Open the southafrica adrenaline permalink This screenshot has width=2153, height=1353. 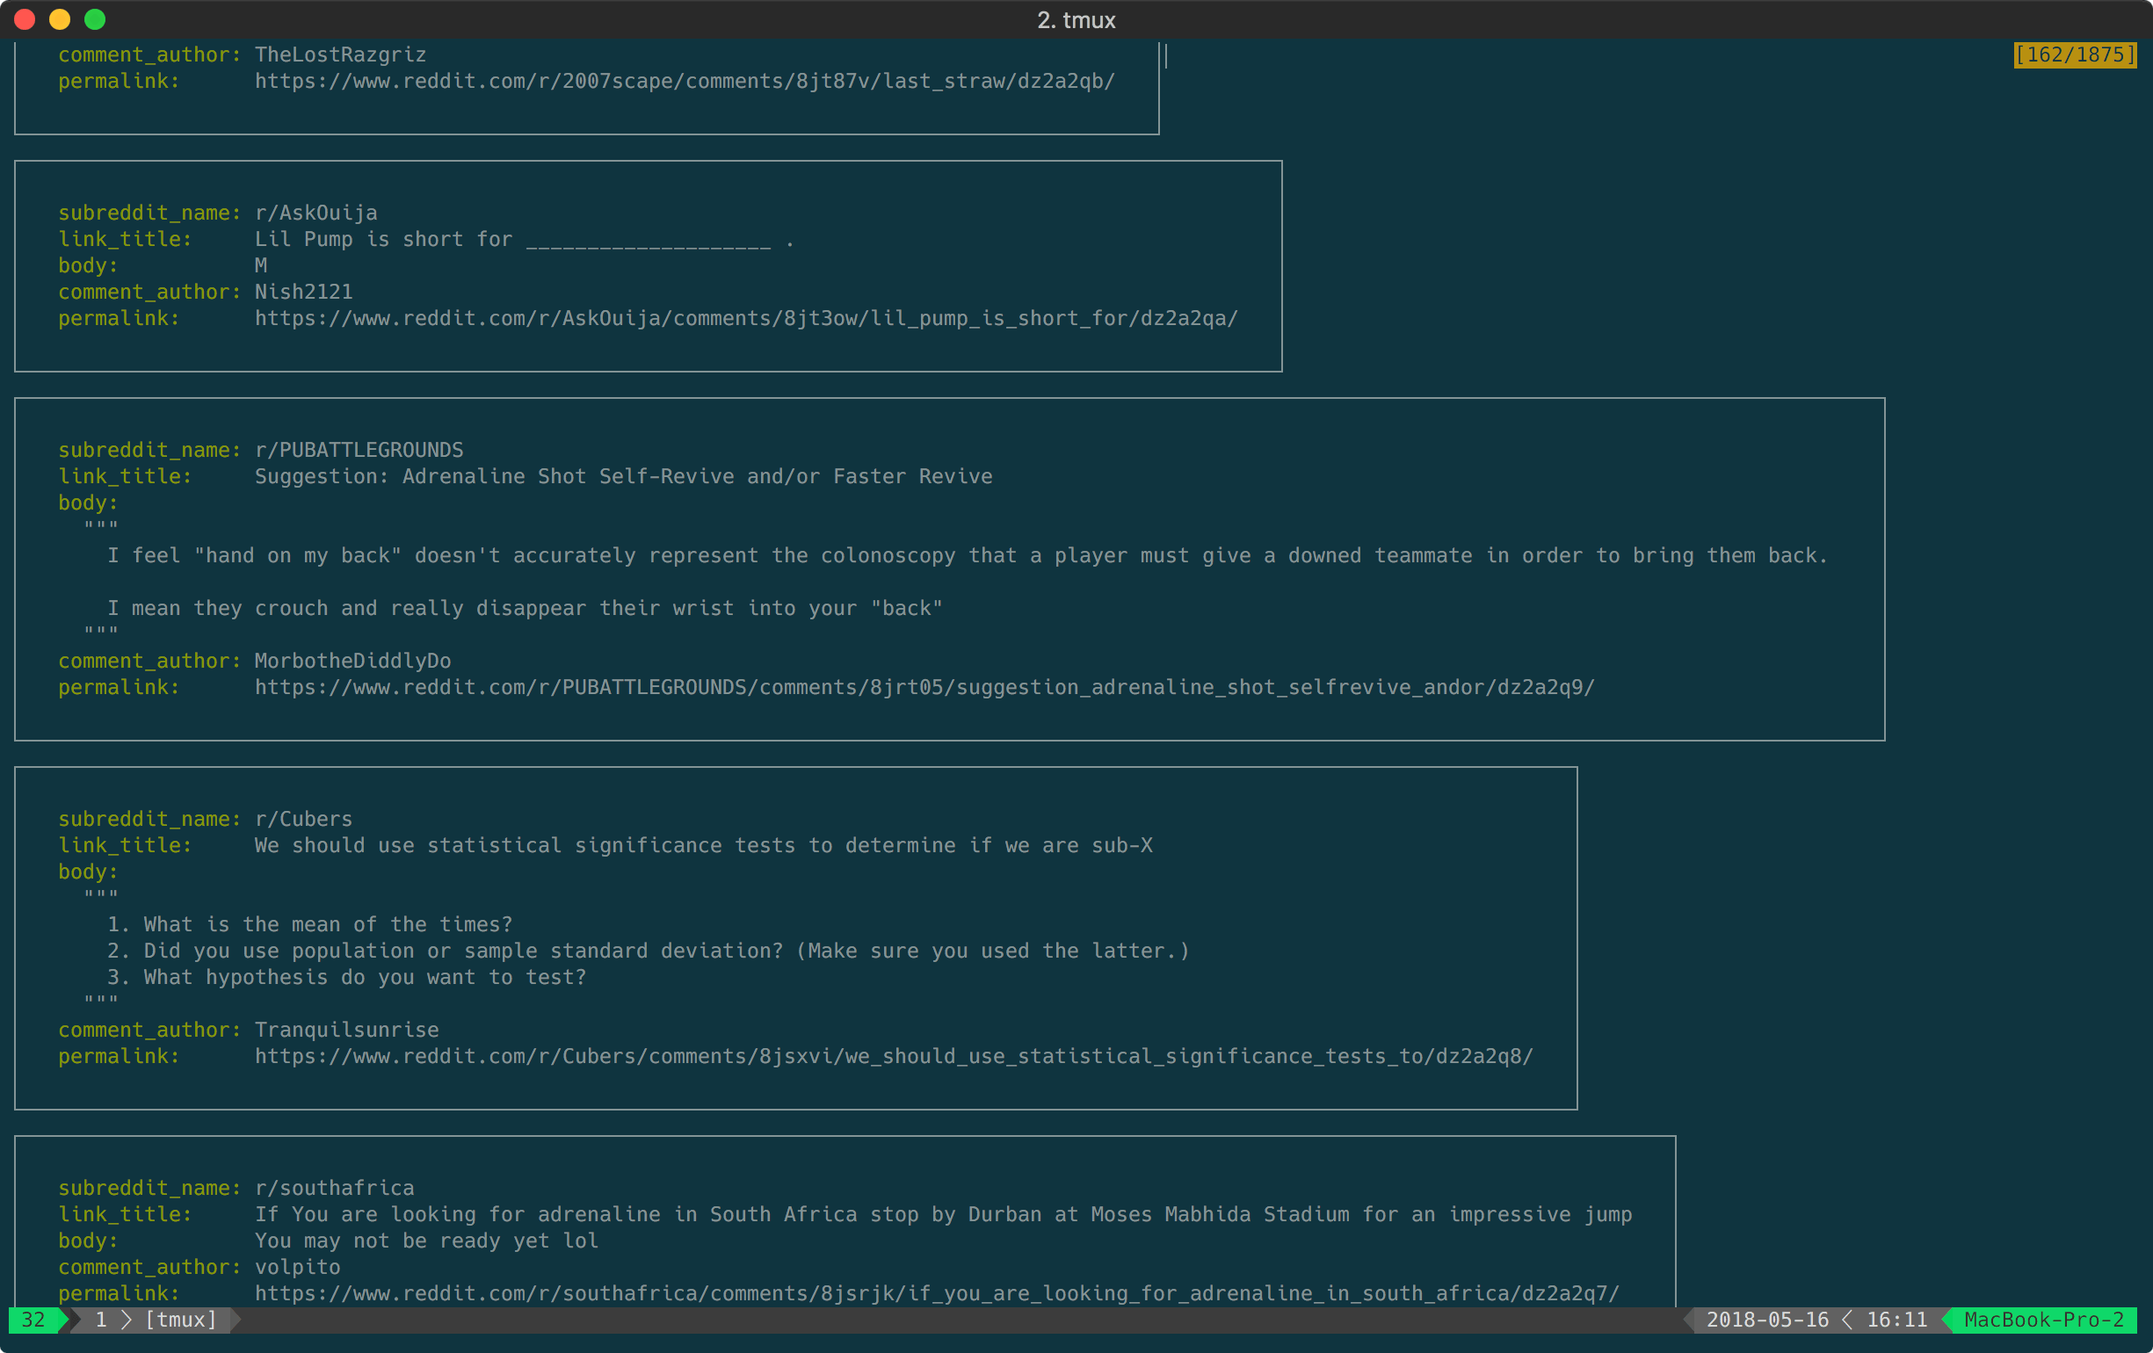pos(937,1294)
